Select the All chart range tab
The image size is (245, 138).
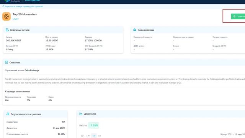coord(100,136)
